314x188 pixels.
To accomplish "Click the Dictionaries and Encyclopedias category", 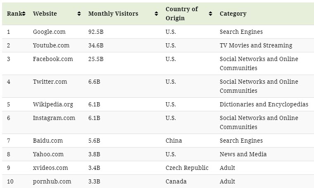I will (264, 104).
